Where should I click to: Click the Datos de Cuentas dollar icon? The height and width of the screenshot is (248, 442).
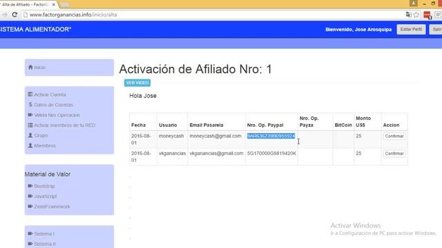coord(30,105)
